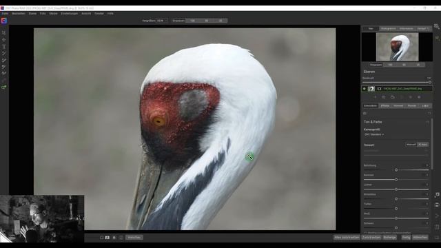Click the Abbrechen button
The width and height of the screenshot is (441, 248).
420,238
